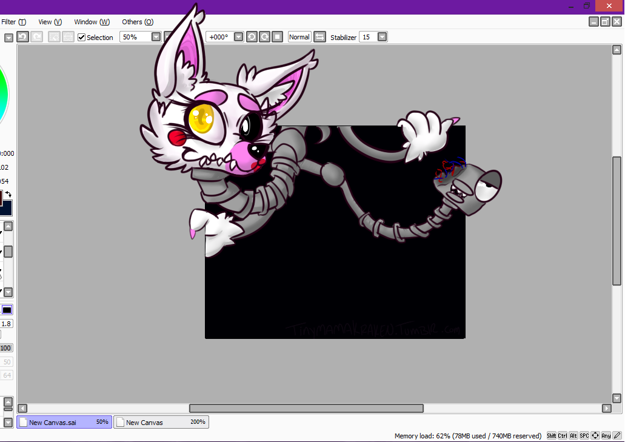The width and height of the screenshot is (625, 442).
Task: Toggle the Shift key indicator
Action: 551,435
